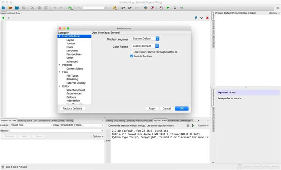Image resolution: width=281 pixels, height=170 pixels.
Task: Save the file with the disk icon
Action: click(x=17, y=7)
